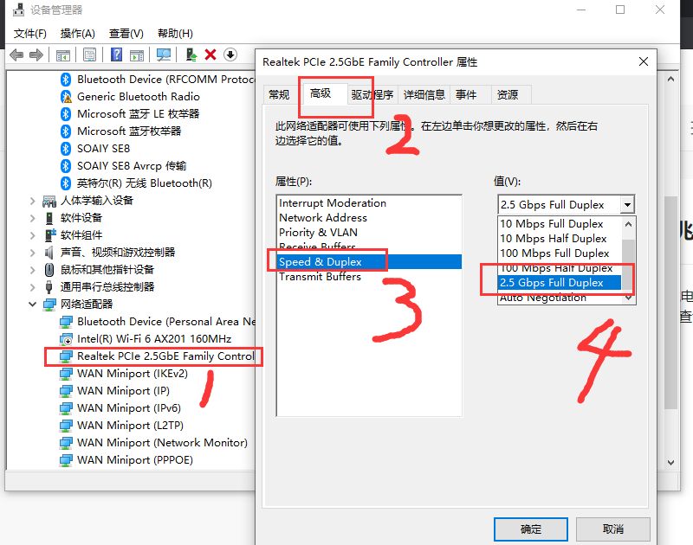The image size is (693, 545).
Task: Click the Forward arrow in the toolbar
Action: coord(36,54)
